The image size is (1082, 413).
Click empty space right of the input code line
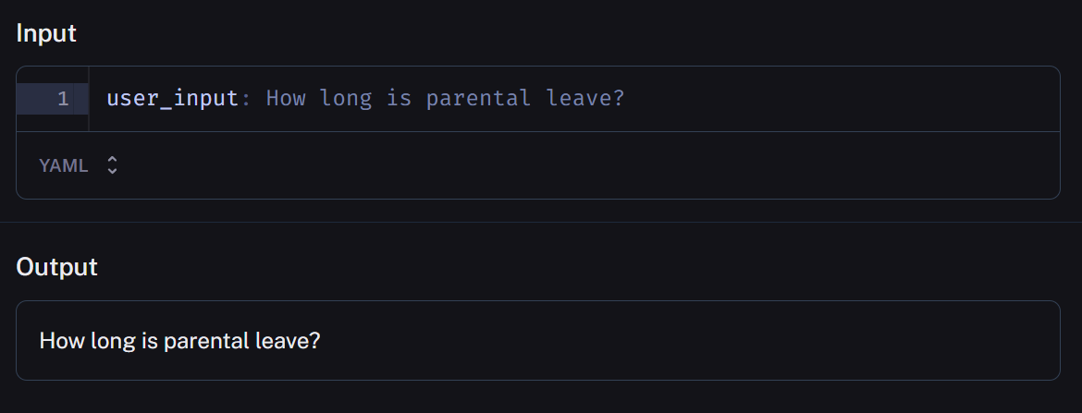click(x=832, y=98)
